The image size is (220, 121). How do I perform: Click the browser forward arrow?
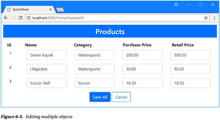click(13, 18)
